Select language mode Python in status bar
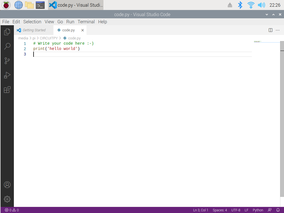Image resolution: width=284 pixels, height=213 pixels. coord(258,210)
